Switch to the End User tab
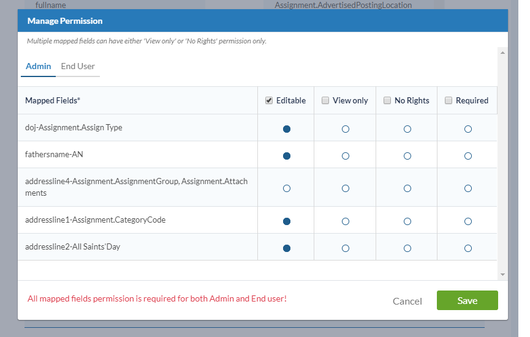The image size is (530, 337). [78, 67]
